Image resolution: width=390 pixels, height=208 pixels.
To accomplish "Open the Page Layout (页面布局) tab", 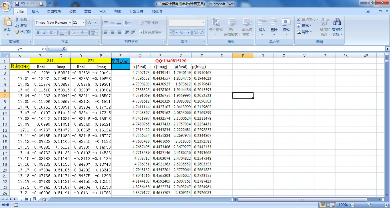I will point(54,11).
